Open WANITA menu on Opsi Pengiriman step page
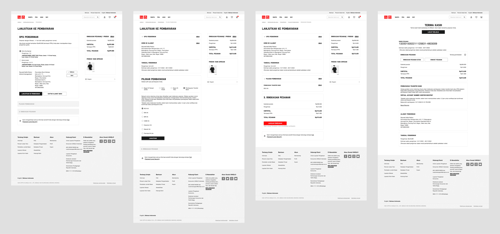Image resolution: width=500 pixels, height=234 pixels. (x=30, y=17)
